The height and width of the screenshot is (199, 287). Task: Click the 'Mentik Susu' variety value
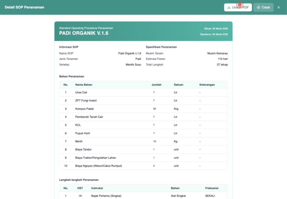click(133, 64)
